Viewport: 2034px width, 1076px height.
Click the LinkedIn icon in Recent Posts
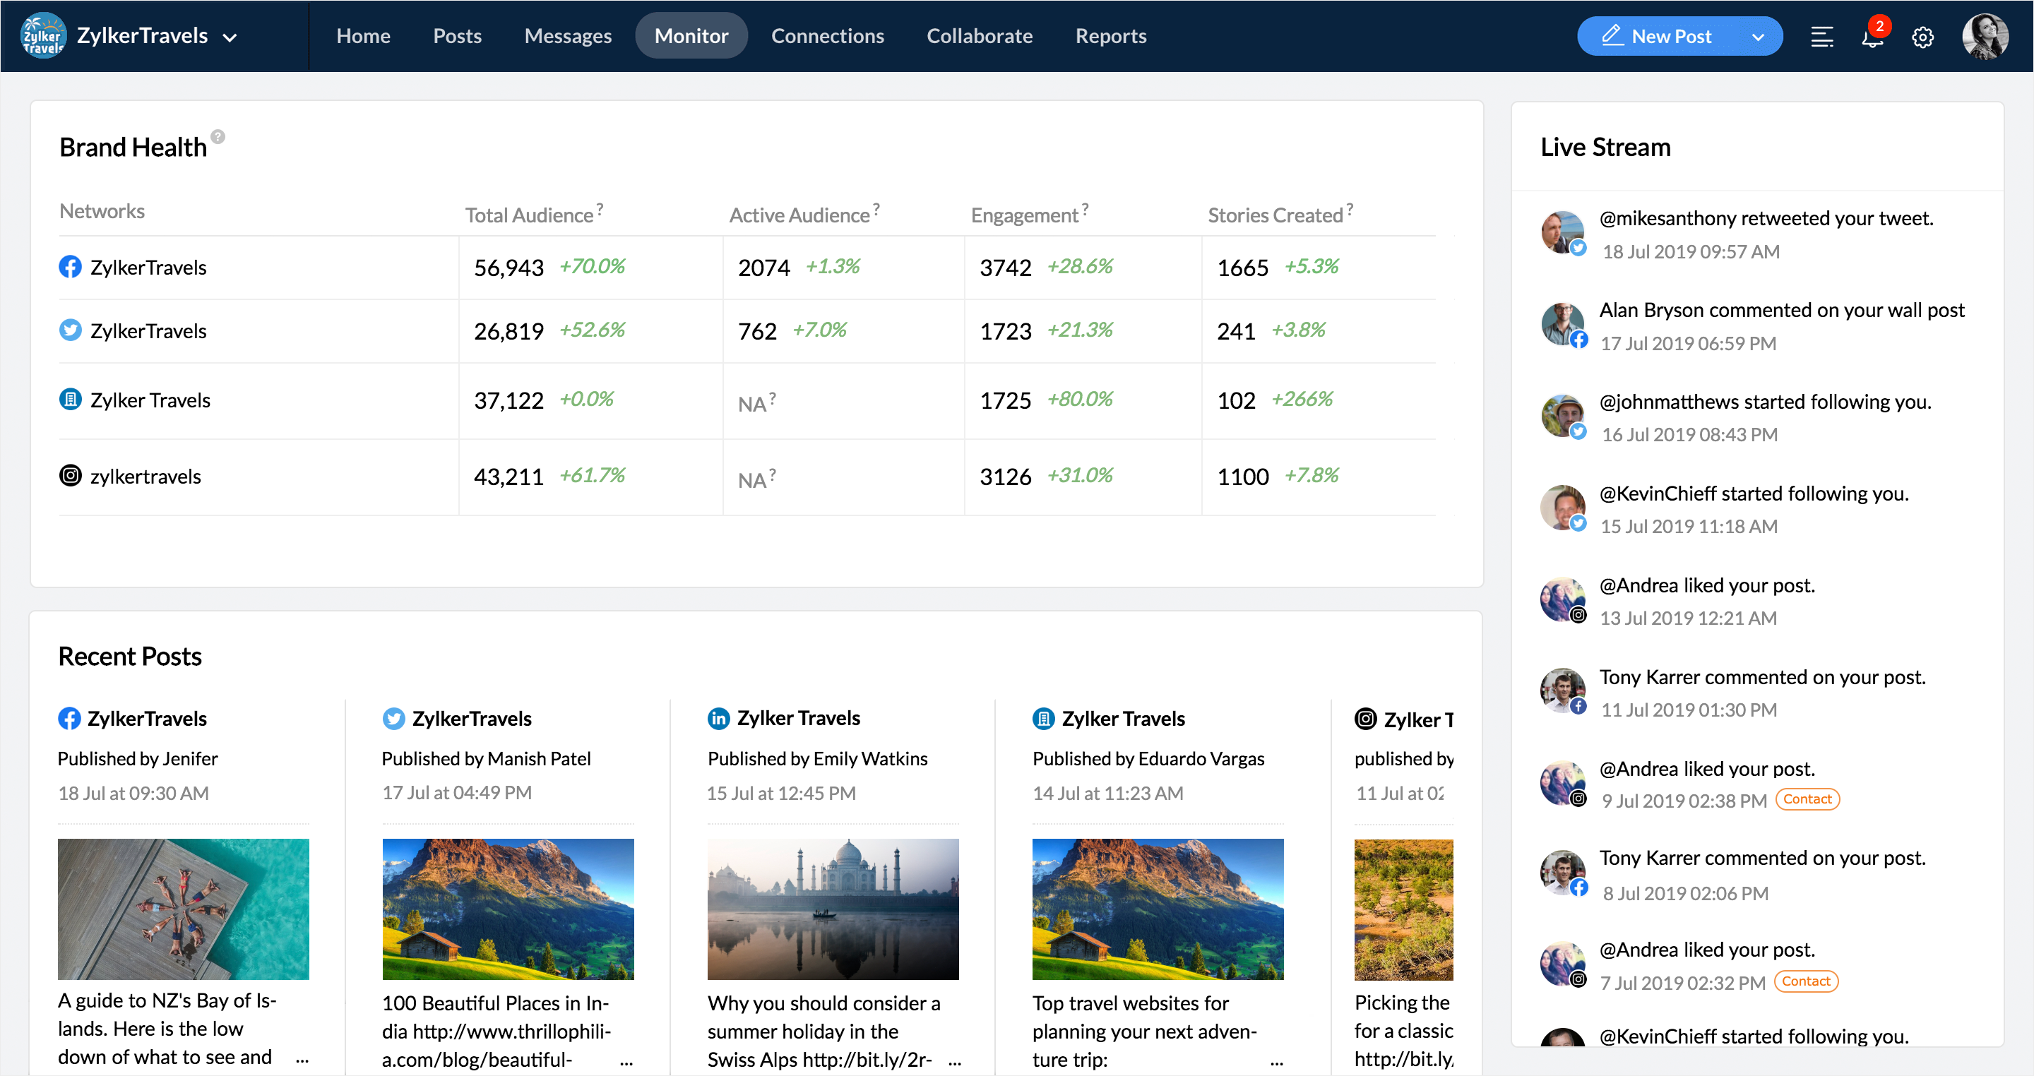tap(718, 718)
